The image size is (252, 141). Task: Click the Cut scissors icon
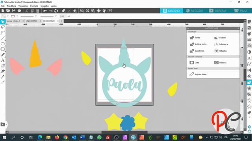click(27, 11)
